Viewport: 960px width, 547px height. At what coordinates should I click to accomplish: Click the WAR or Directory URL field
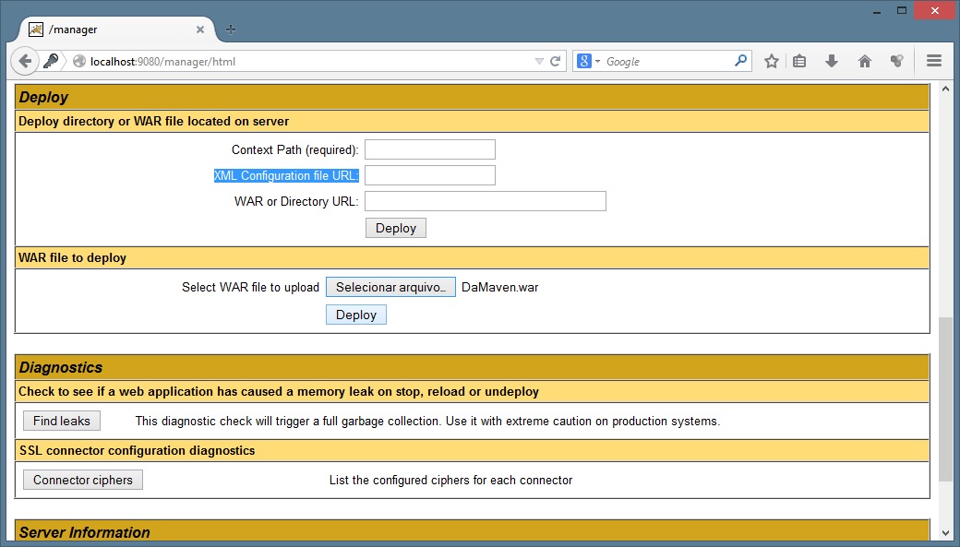coord(485,201)
